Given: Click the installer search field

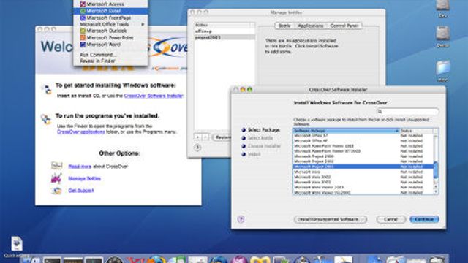Looking at the screenshot, I should [408, 112].
